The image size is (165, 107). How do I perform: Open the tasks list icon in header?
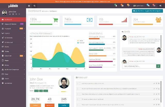click(129, 6)
